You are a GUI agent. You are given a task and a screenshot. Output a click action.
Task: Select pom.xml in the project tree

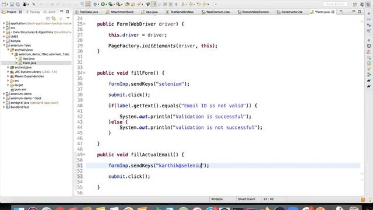pos(20,89)
